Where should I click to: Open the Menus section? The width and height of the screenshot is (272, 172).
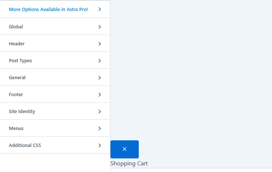(x=16, y=129)
